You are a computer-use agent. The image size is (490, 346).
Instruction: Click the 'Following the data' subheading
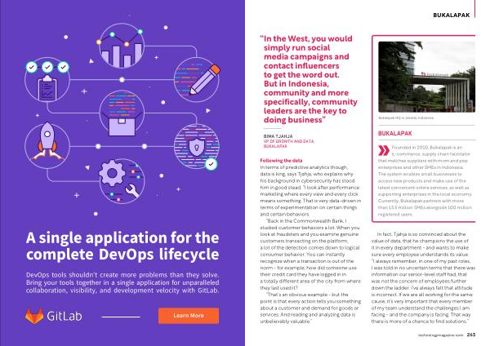(x=281, y=161)
